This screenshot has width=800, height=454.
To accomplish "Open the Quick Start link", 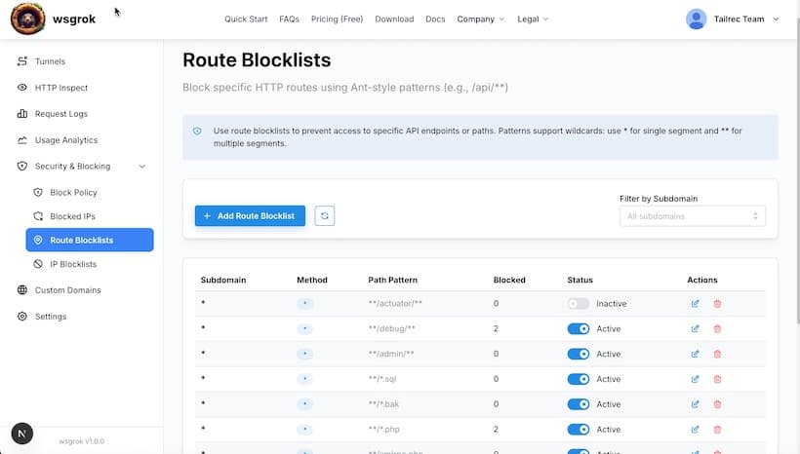I will click(x=246, y=19).
